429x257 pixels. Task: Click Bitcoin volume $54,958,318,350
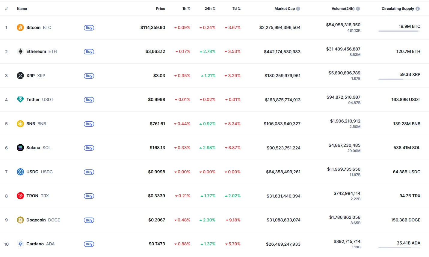343,25
